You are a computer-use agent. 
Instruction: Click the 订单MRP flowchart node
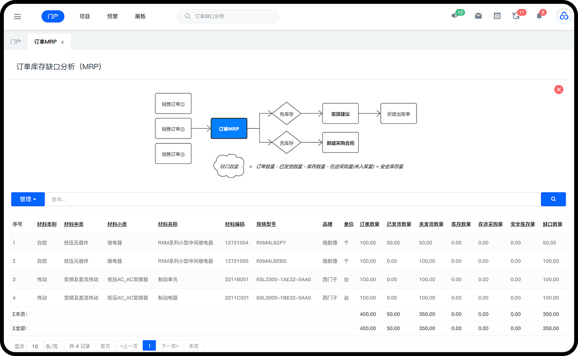(x=229, y=129)
